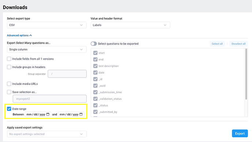Click the myexport2 name input field
This screenshot has height=142, width=252.
[50, 99]
